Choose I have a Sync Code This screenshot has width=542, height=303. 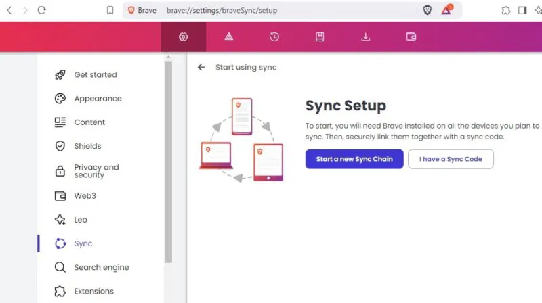451,159
